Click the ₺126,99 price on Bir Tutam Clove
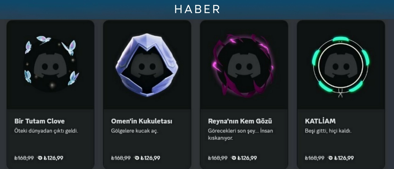 [53, 158]
